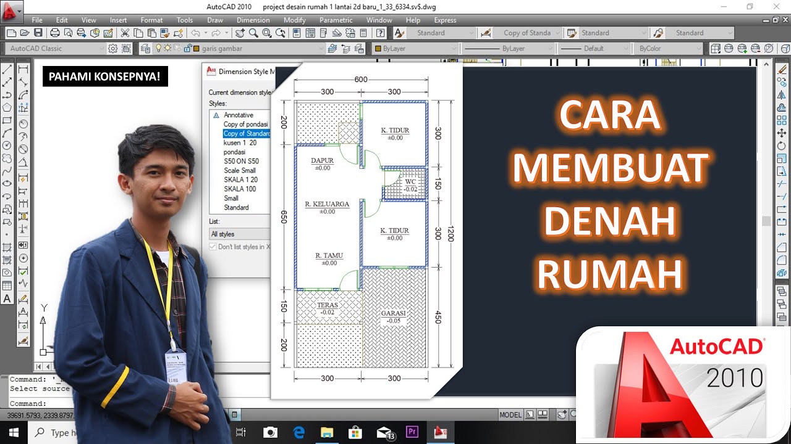Click the Paste clipboard icon

click(x=151, y=33)
